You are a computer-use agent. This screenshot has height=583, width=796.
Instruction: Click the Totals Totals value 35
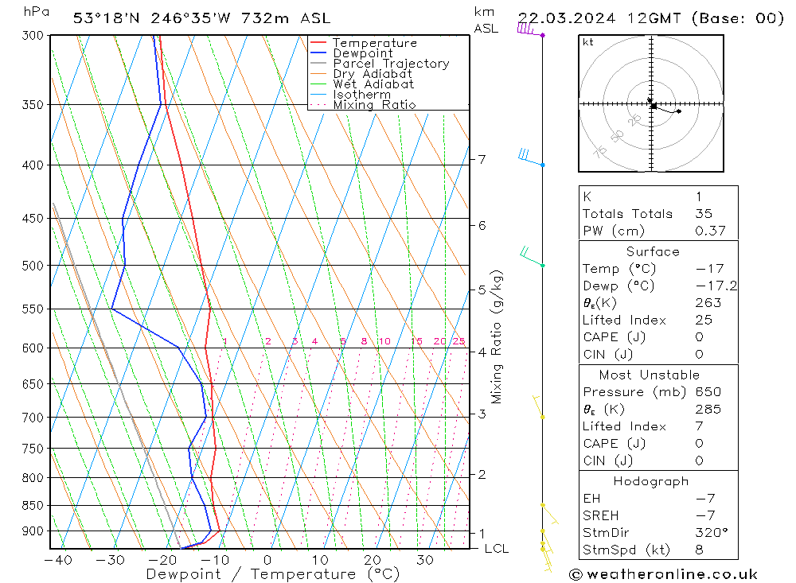(x=704, y=214)
